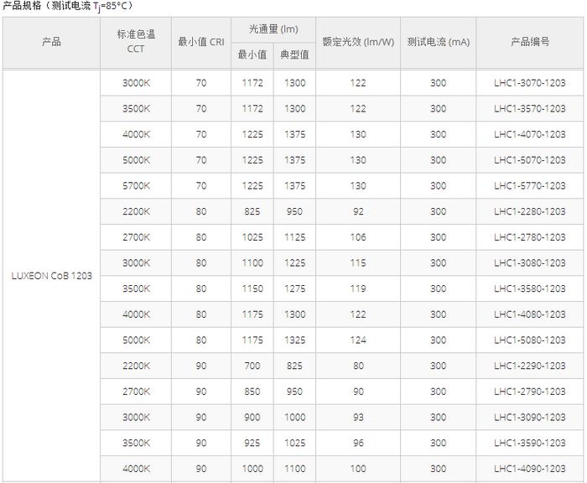Click typical flux 950 in LHC1-2280-1203 row
The height and width of the screenshot is (483, 587).
point(294,211)
